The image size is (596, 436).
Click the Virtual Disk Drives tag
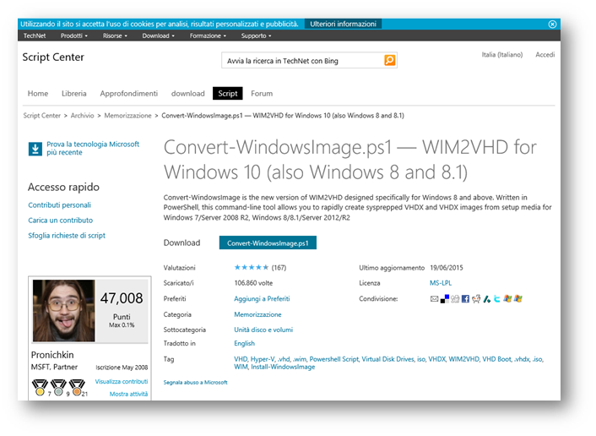[x=387, y=359]
